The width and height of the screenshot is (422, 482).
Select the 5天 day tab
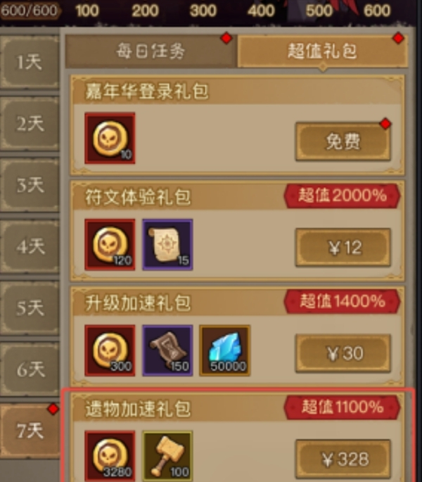tap(30, 308)
